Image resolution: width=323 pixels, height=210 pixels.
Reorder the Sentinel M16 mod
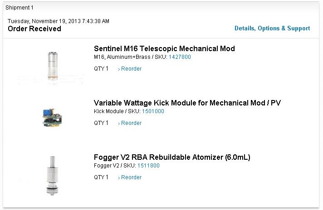[x=130, y=69]
